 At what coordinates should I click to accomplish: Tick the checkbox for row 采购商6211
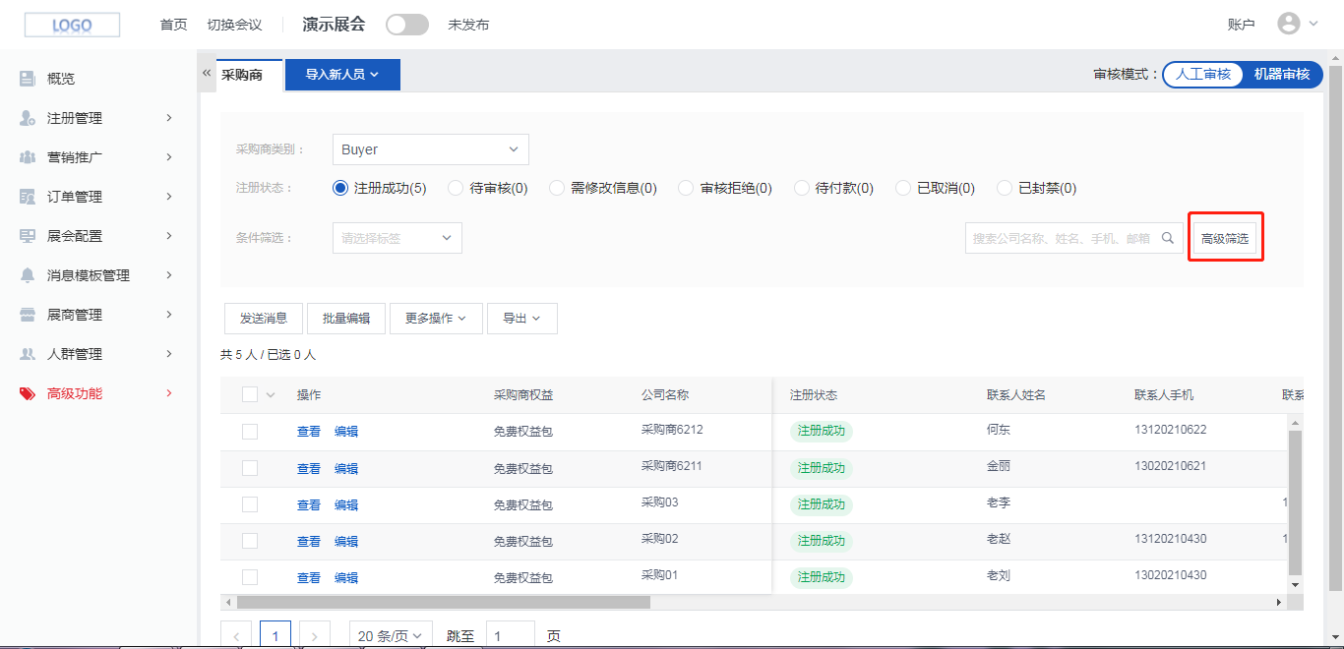(x=250, y=468)
